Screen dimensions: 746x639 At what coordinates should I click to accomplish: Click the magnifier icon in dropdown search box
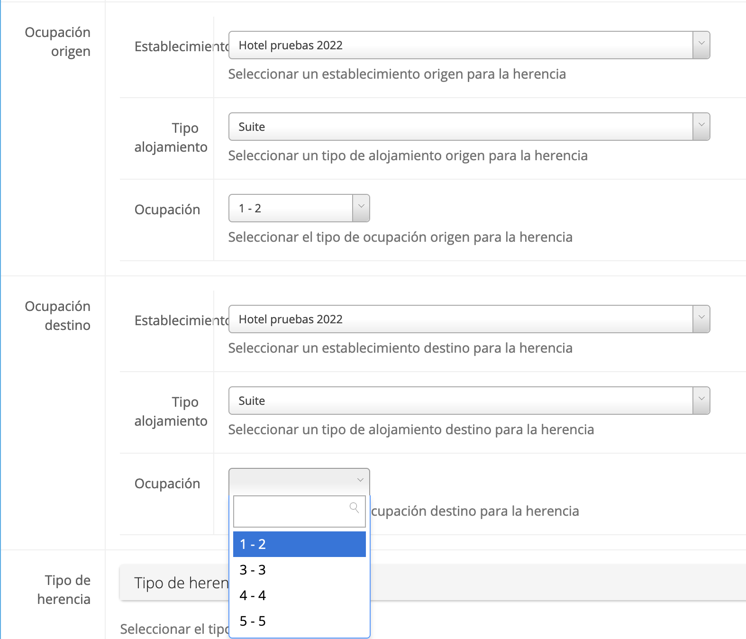[354, 508]
